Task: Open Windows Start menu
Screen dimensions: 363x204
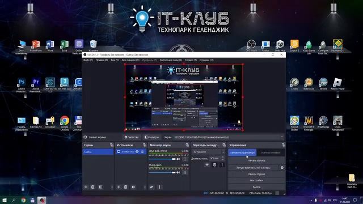Action: coord(5,200)
